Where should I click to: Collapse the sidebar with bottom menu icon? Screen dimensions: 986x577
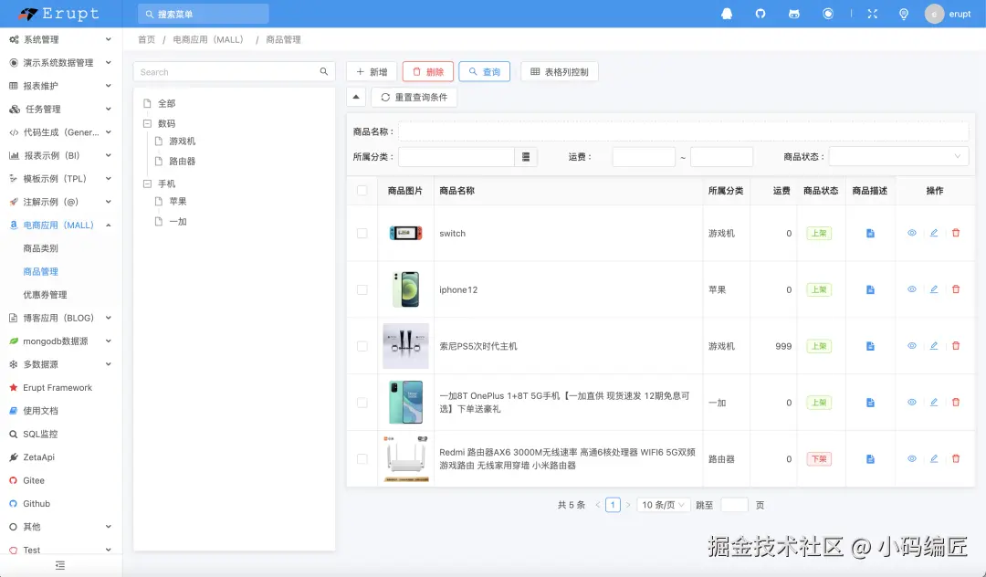coord(60,565)
